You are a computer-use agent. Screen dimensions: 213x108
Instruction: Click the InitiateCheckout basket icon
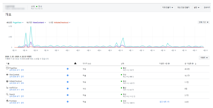7,81
